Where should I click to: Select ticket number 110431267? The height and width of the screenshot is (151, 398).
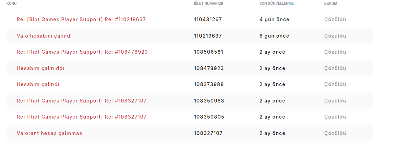coord(208,19)
